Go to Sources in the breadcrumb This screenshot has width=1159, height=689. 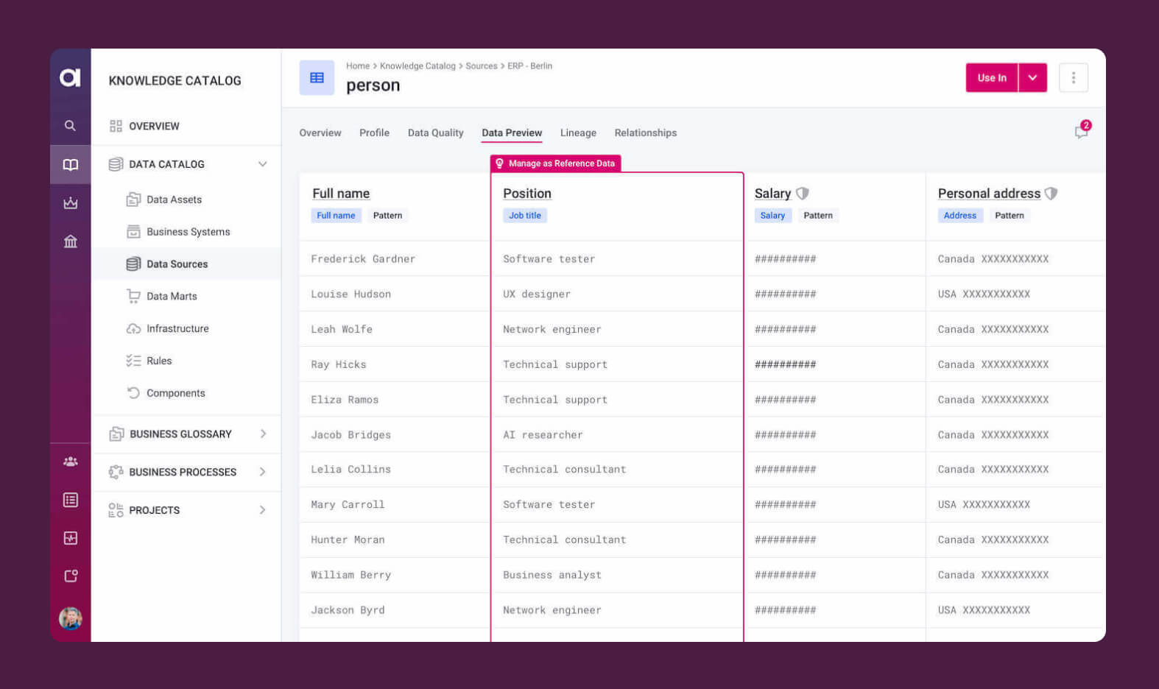click(481, 66)
